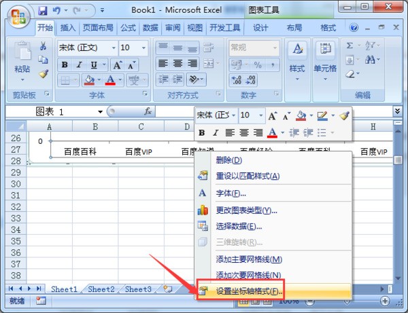Increase font size in ribbon

(x=118, y=65)
